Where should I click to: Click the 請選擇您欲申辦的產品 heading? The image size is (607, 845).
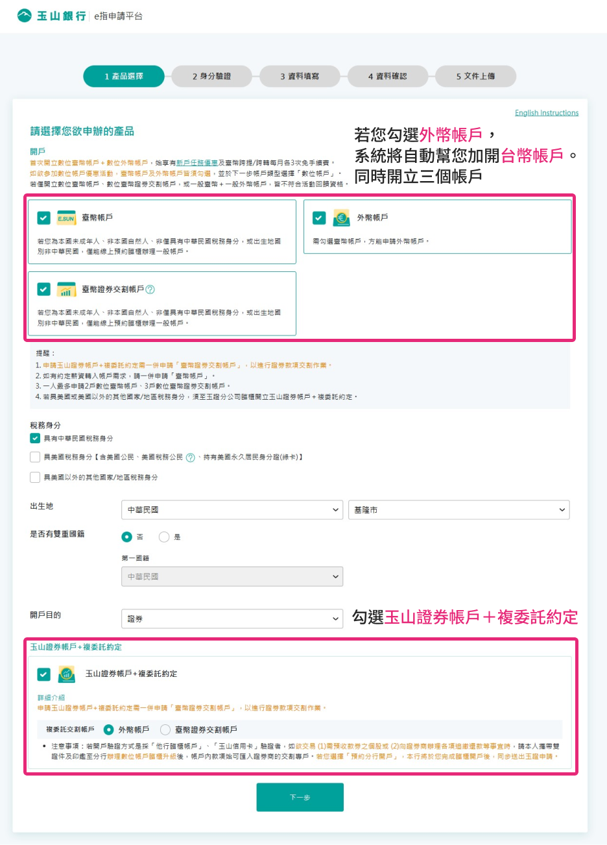[82, 132]
